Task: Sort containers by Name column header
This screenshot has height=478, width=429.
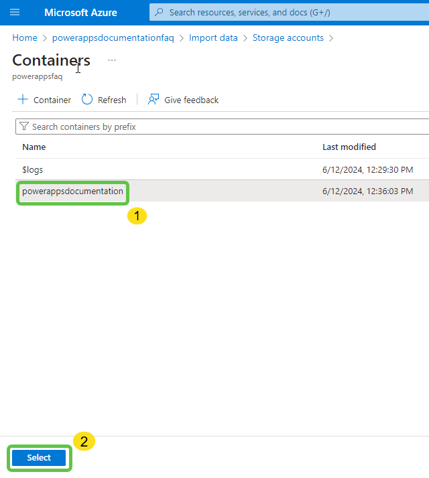Action: pos(34,147)
